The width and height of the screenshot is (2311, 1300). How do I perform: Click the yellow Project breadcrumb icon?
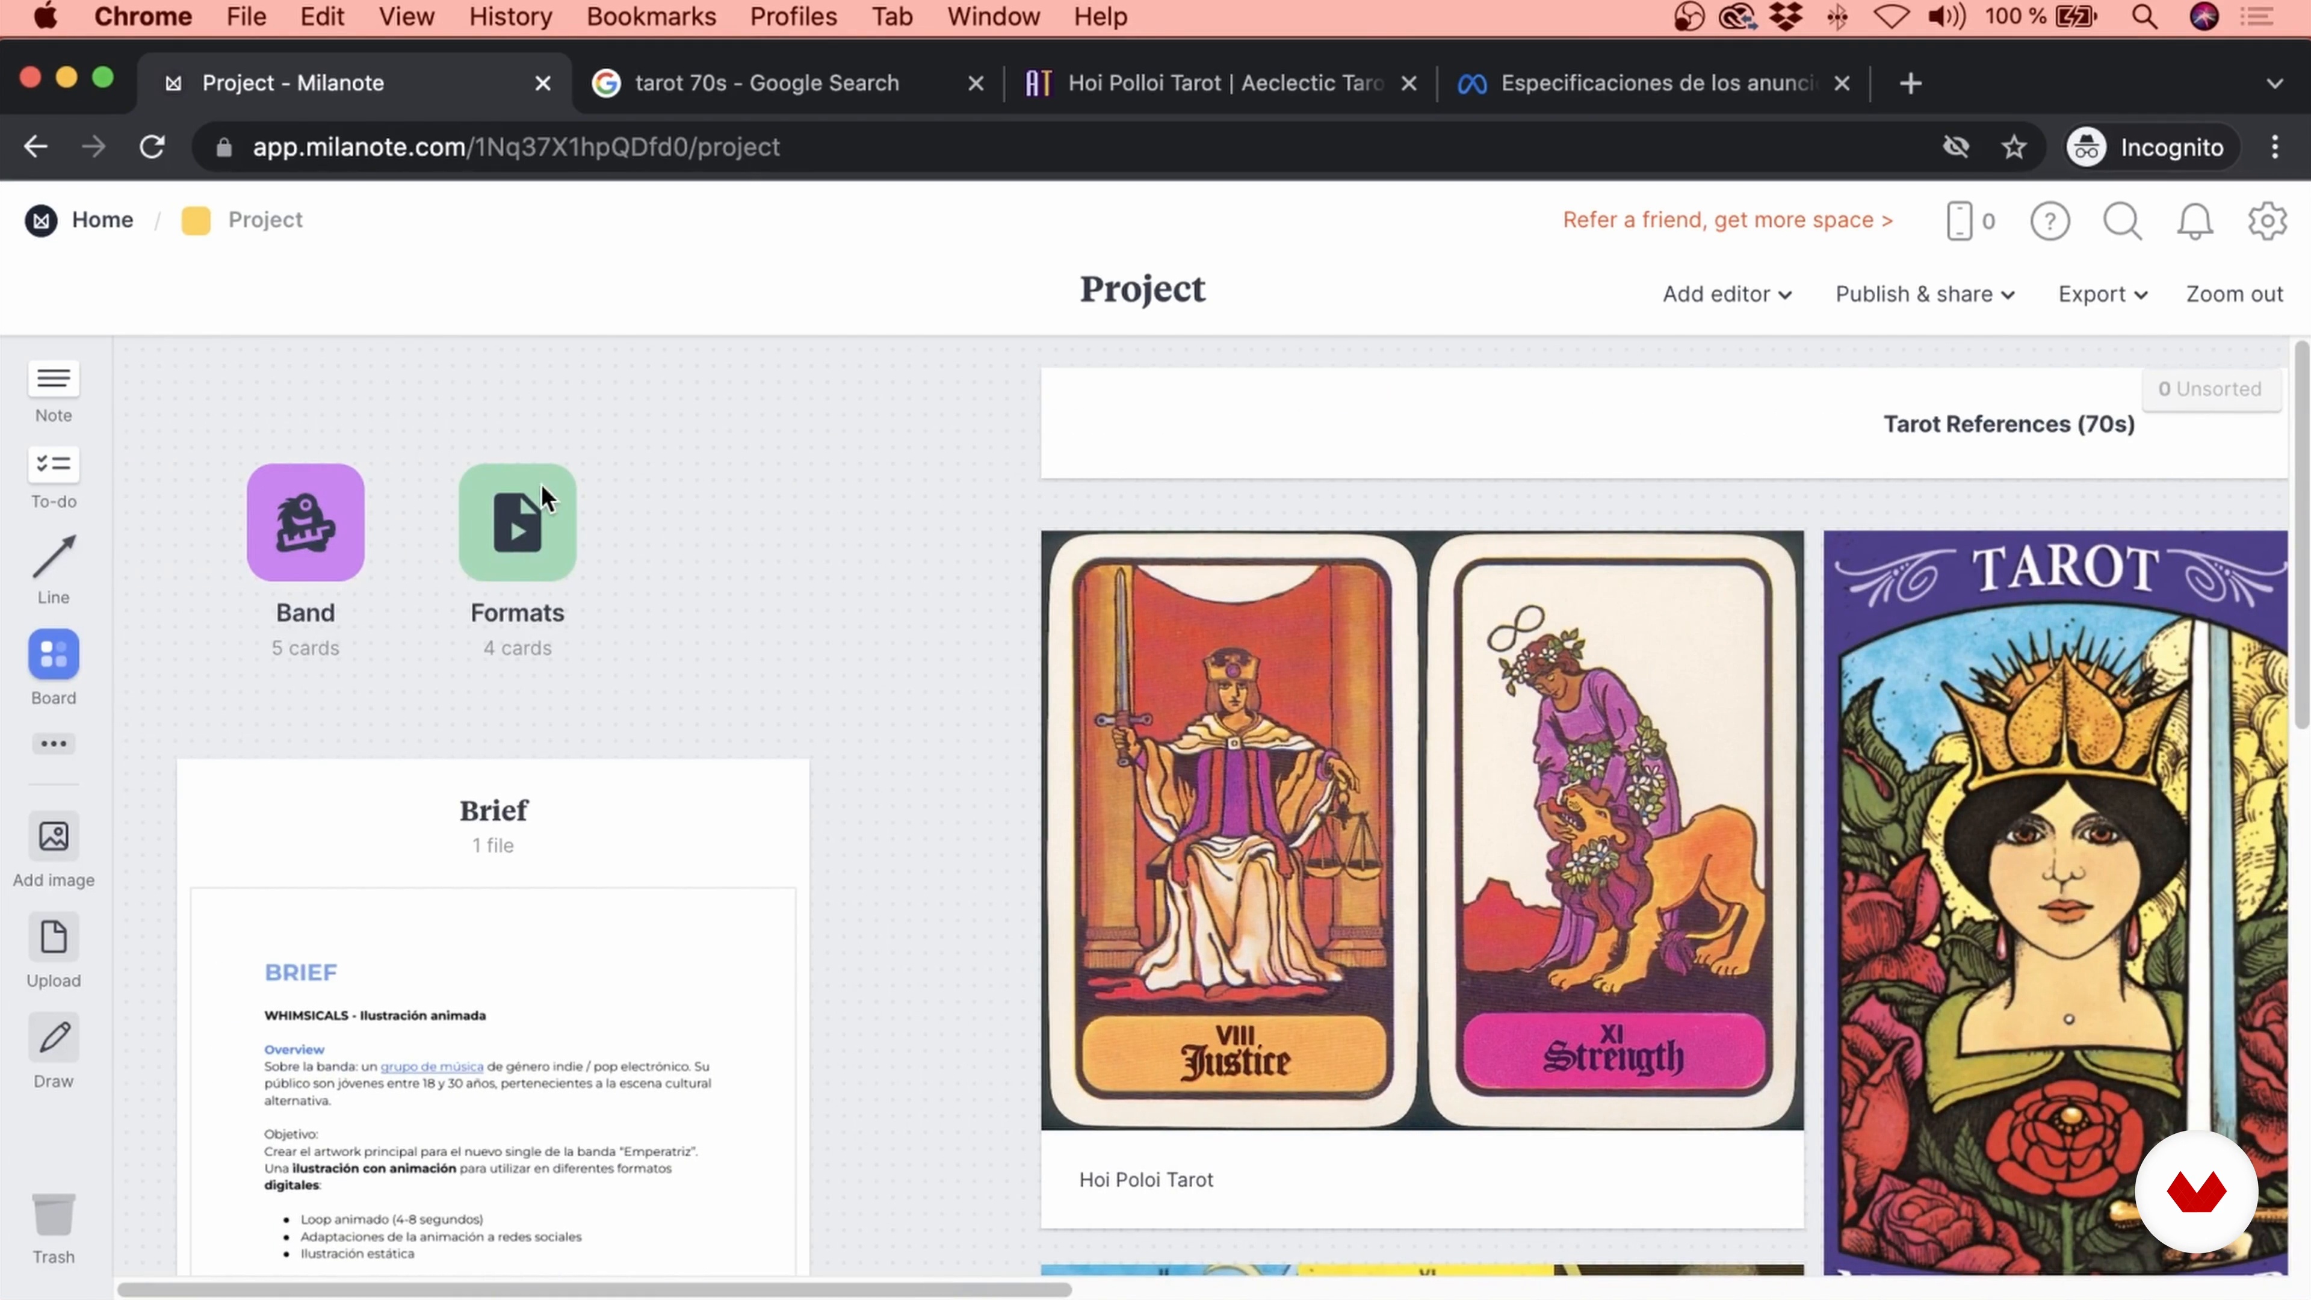(196, 220)
